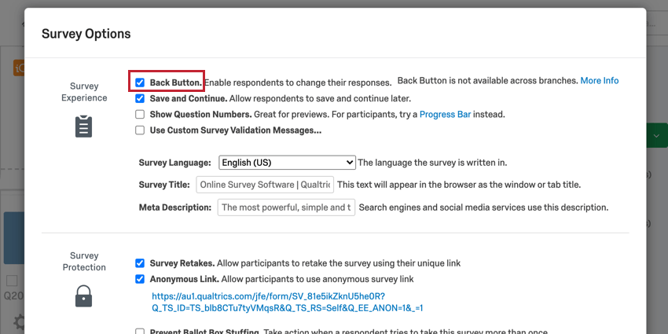Follow the Progress Bar link
668x334 pixels.
pyautogui.click(x=445, y=114)
